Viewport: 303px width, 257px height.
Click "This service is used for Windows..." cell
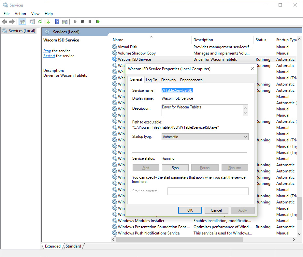(x=223, y=233)
